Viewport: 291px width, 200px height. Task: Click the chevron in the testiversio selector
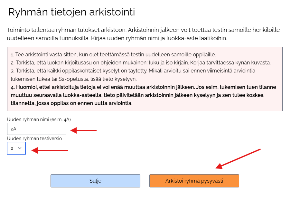tap(20, 148)
